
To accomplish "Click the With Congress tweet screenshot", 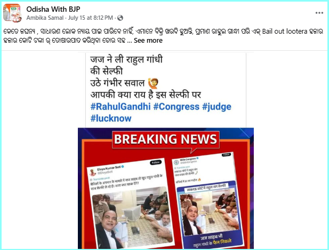I will (x=207, y=200).
